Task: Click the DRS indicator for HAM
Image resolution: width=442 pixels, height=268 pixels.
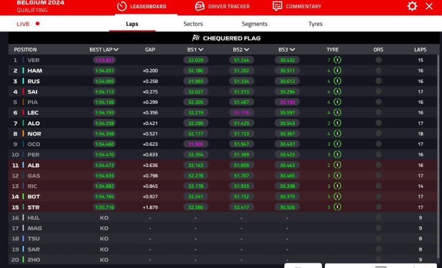Action: click(378, 70)
